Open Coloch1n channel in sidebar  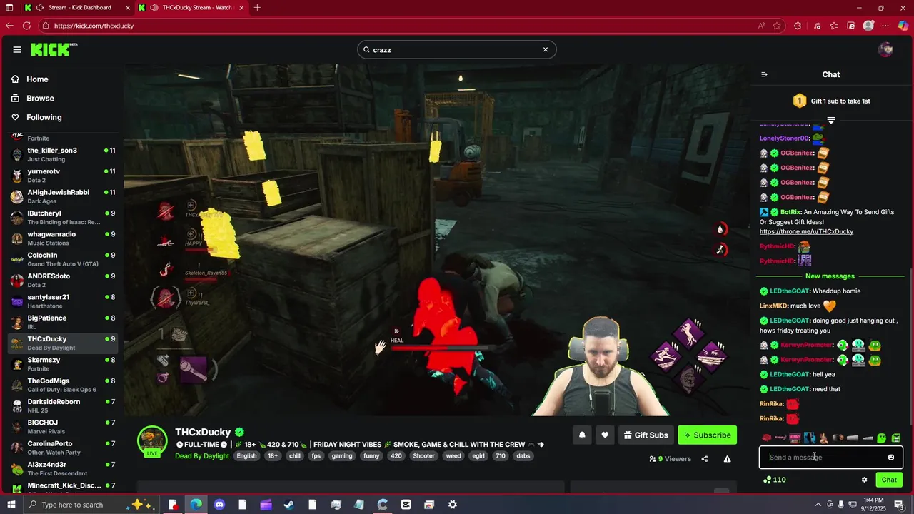click(x=63, y=259)
